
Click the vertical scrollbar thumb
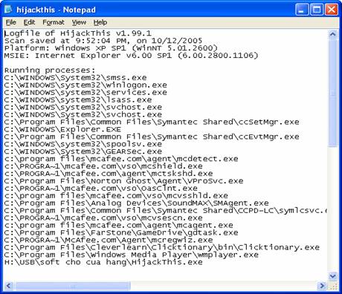tap(332, 93)
